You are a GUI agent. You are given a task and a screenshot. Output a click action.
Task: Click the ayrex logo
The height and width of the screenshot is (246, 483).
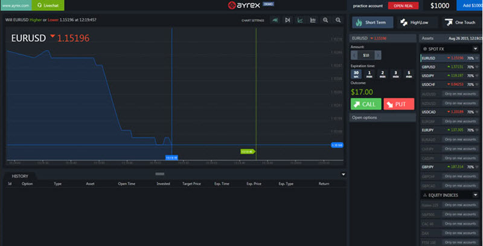click(x=245, y=5)
